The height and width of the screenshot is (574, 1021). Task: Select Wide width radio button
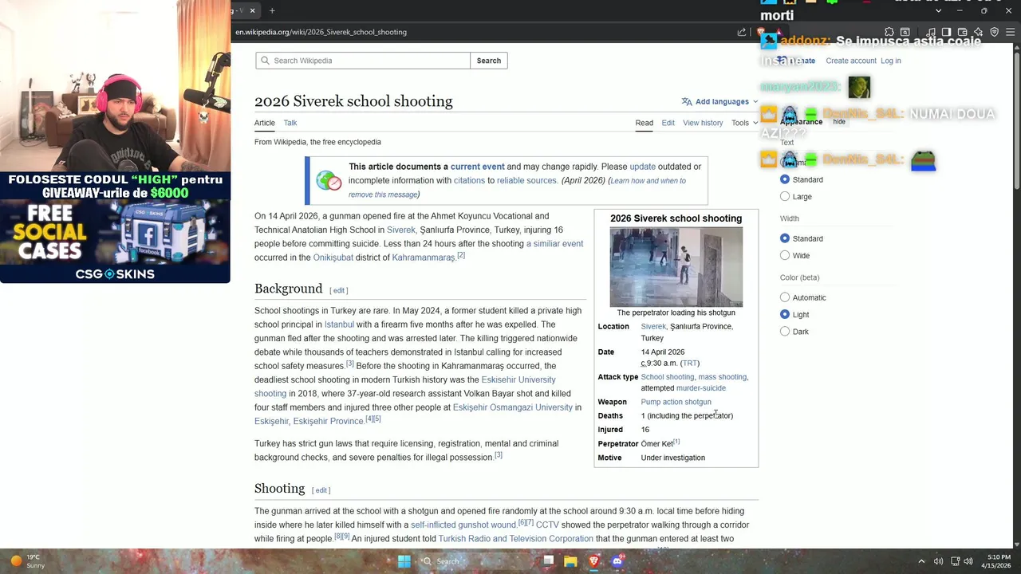pos(785,255)
